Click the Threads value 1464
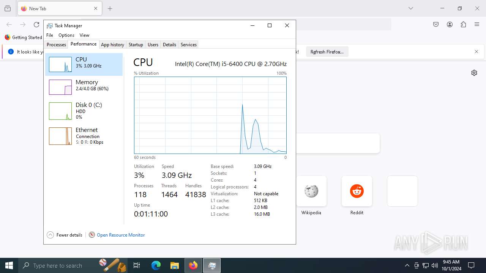 (169, 195)
